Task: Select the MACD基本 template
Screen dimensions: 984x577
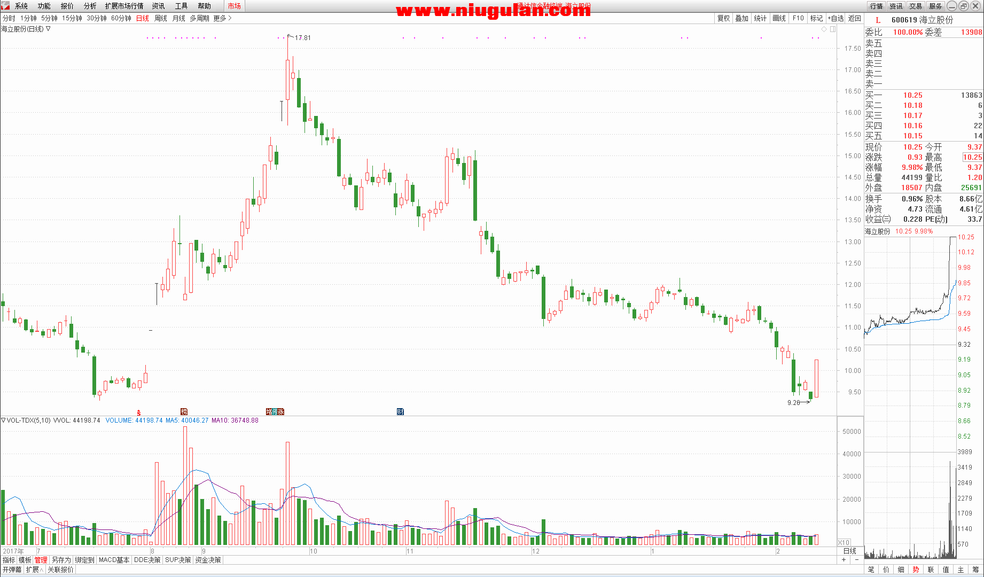Action: 114,560
